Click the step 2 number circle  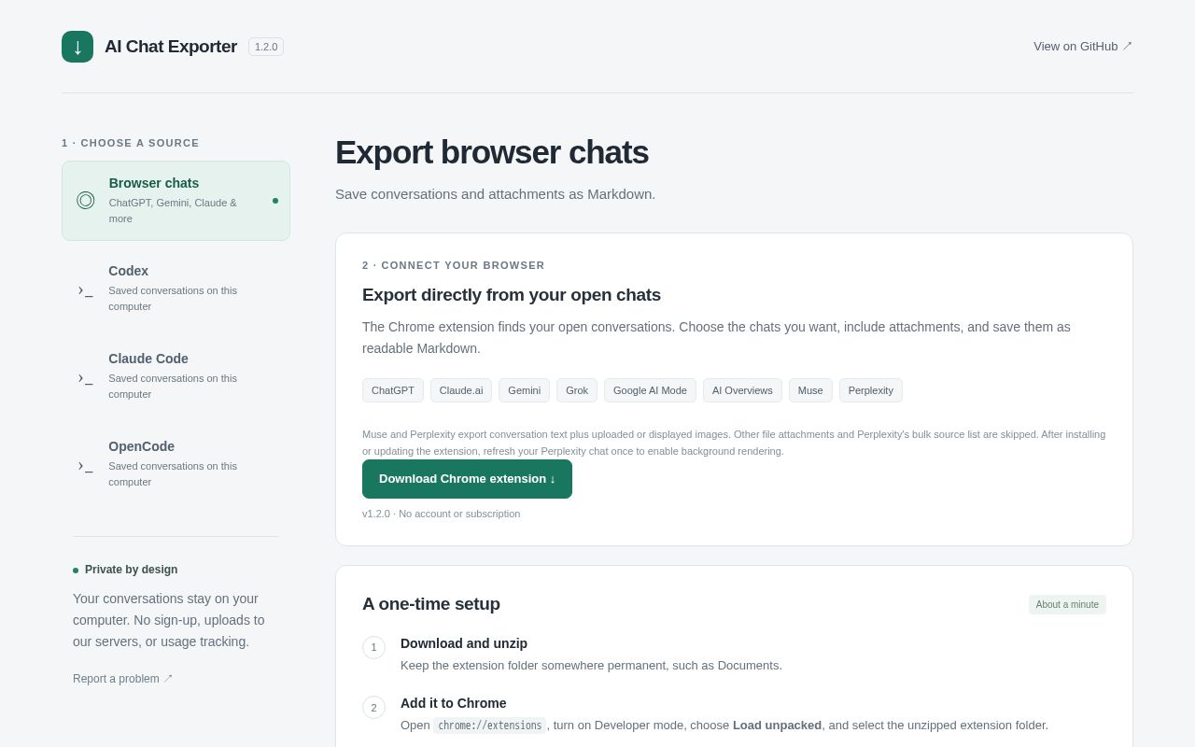click(x=373, y=707)
